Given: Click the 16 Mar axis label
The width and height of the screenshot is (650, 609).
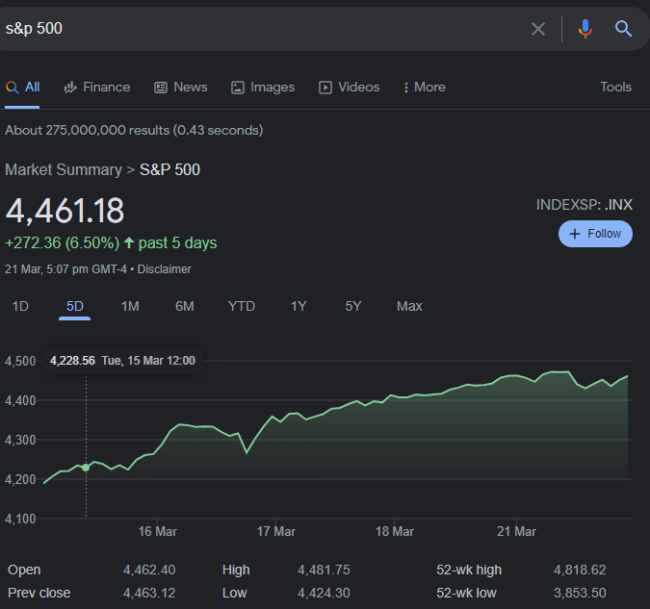Looking at the screenshot, I should [x=158, y=531].
